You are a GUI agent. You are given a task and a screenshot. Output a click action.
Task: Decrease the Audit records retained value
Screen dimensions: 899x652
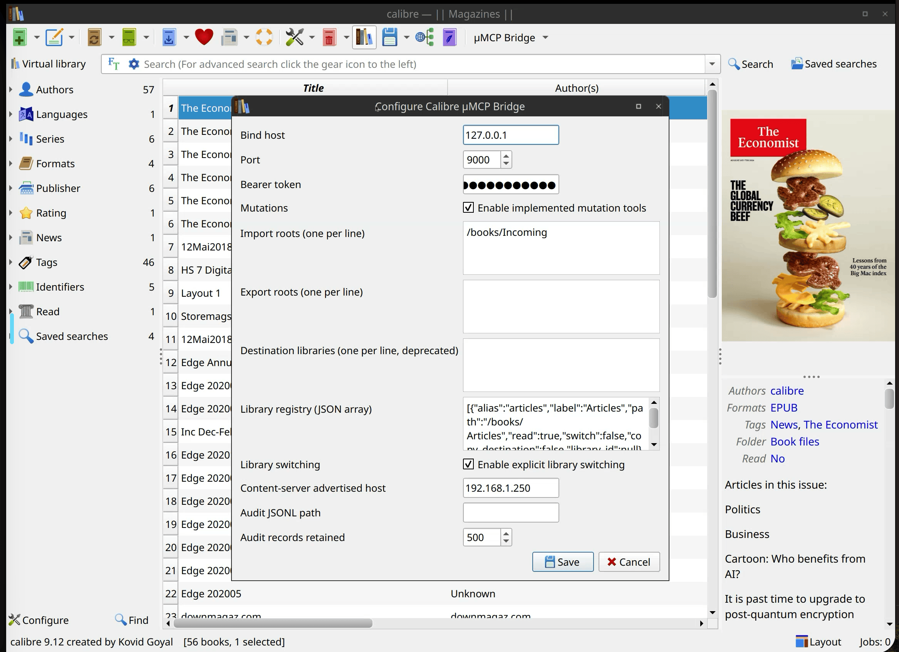coord(506,541)
